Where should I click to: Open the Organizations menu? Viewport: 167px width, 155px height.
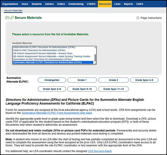click(10, 4)
